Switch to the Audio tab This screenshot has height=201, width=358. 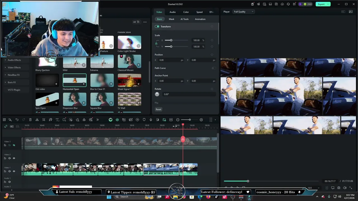[173, 12]
